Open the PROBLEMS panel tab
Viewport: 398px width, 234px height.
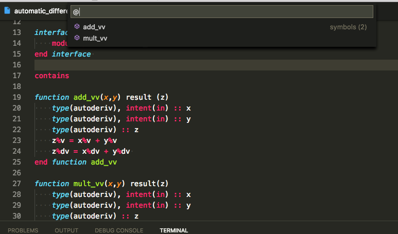coord(23,230)
